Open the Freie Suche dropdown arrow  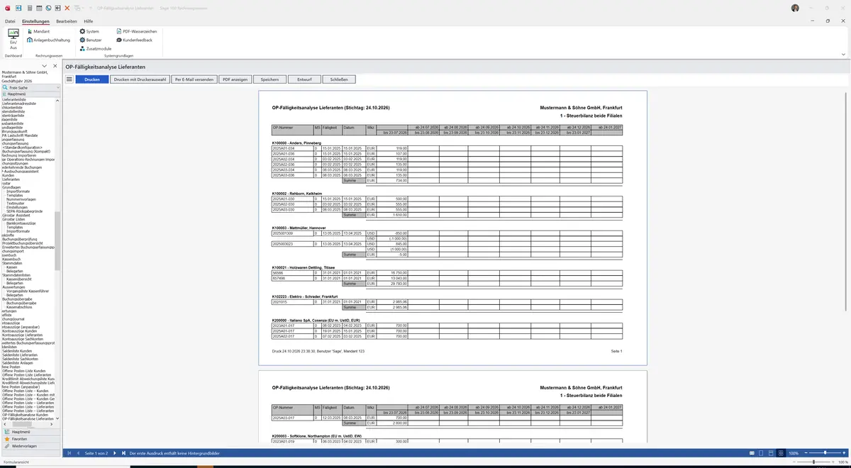[x=59, y=87]
